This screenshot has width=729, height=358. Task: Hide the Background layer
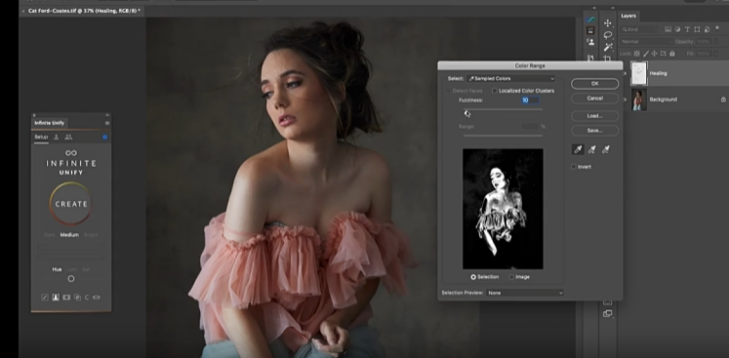pos(625,99)
